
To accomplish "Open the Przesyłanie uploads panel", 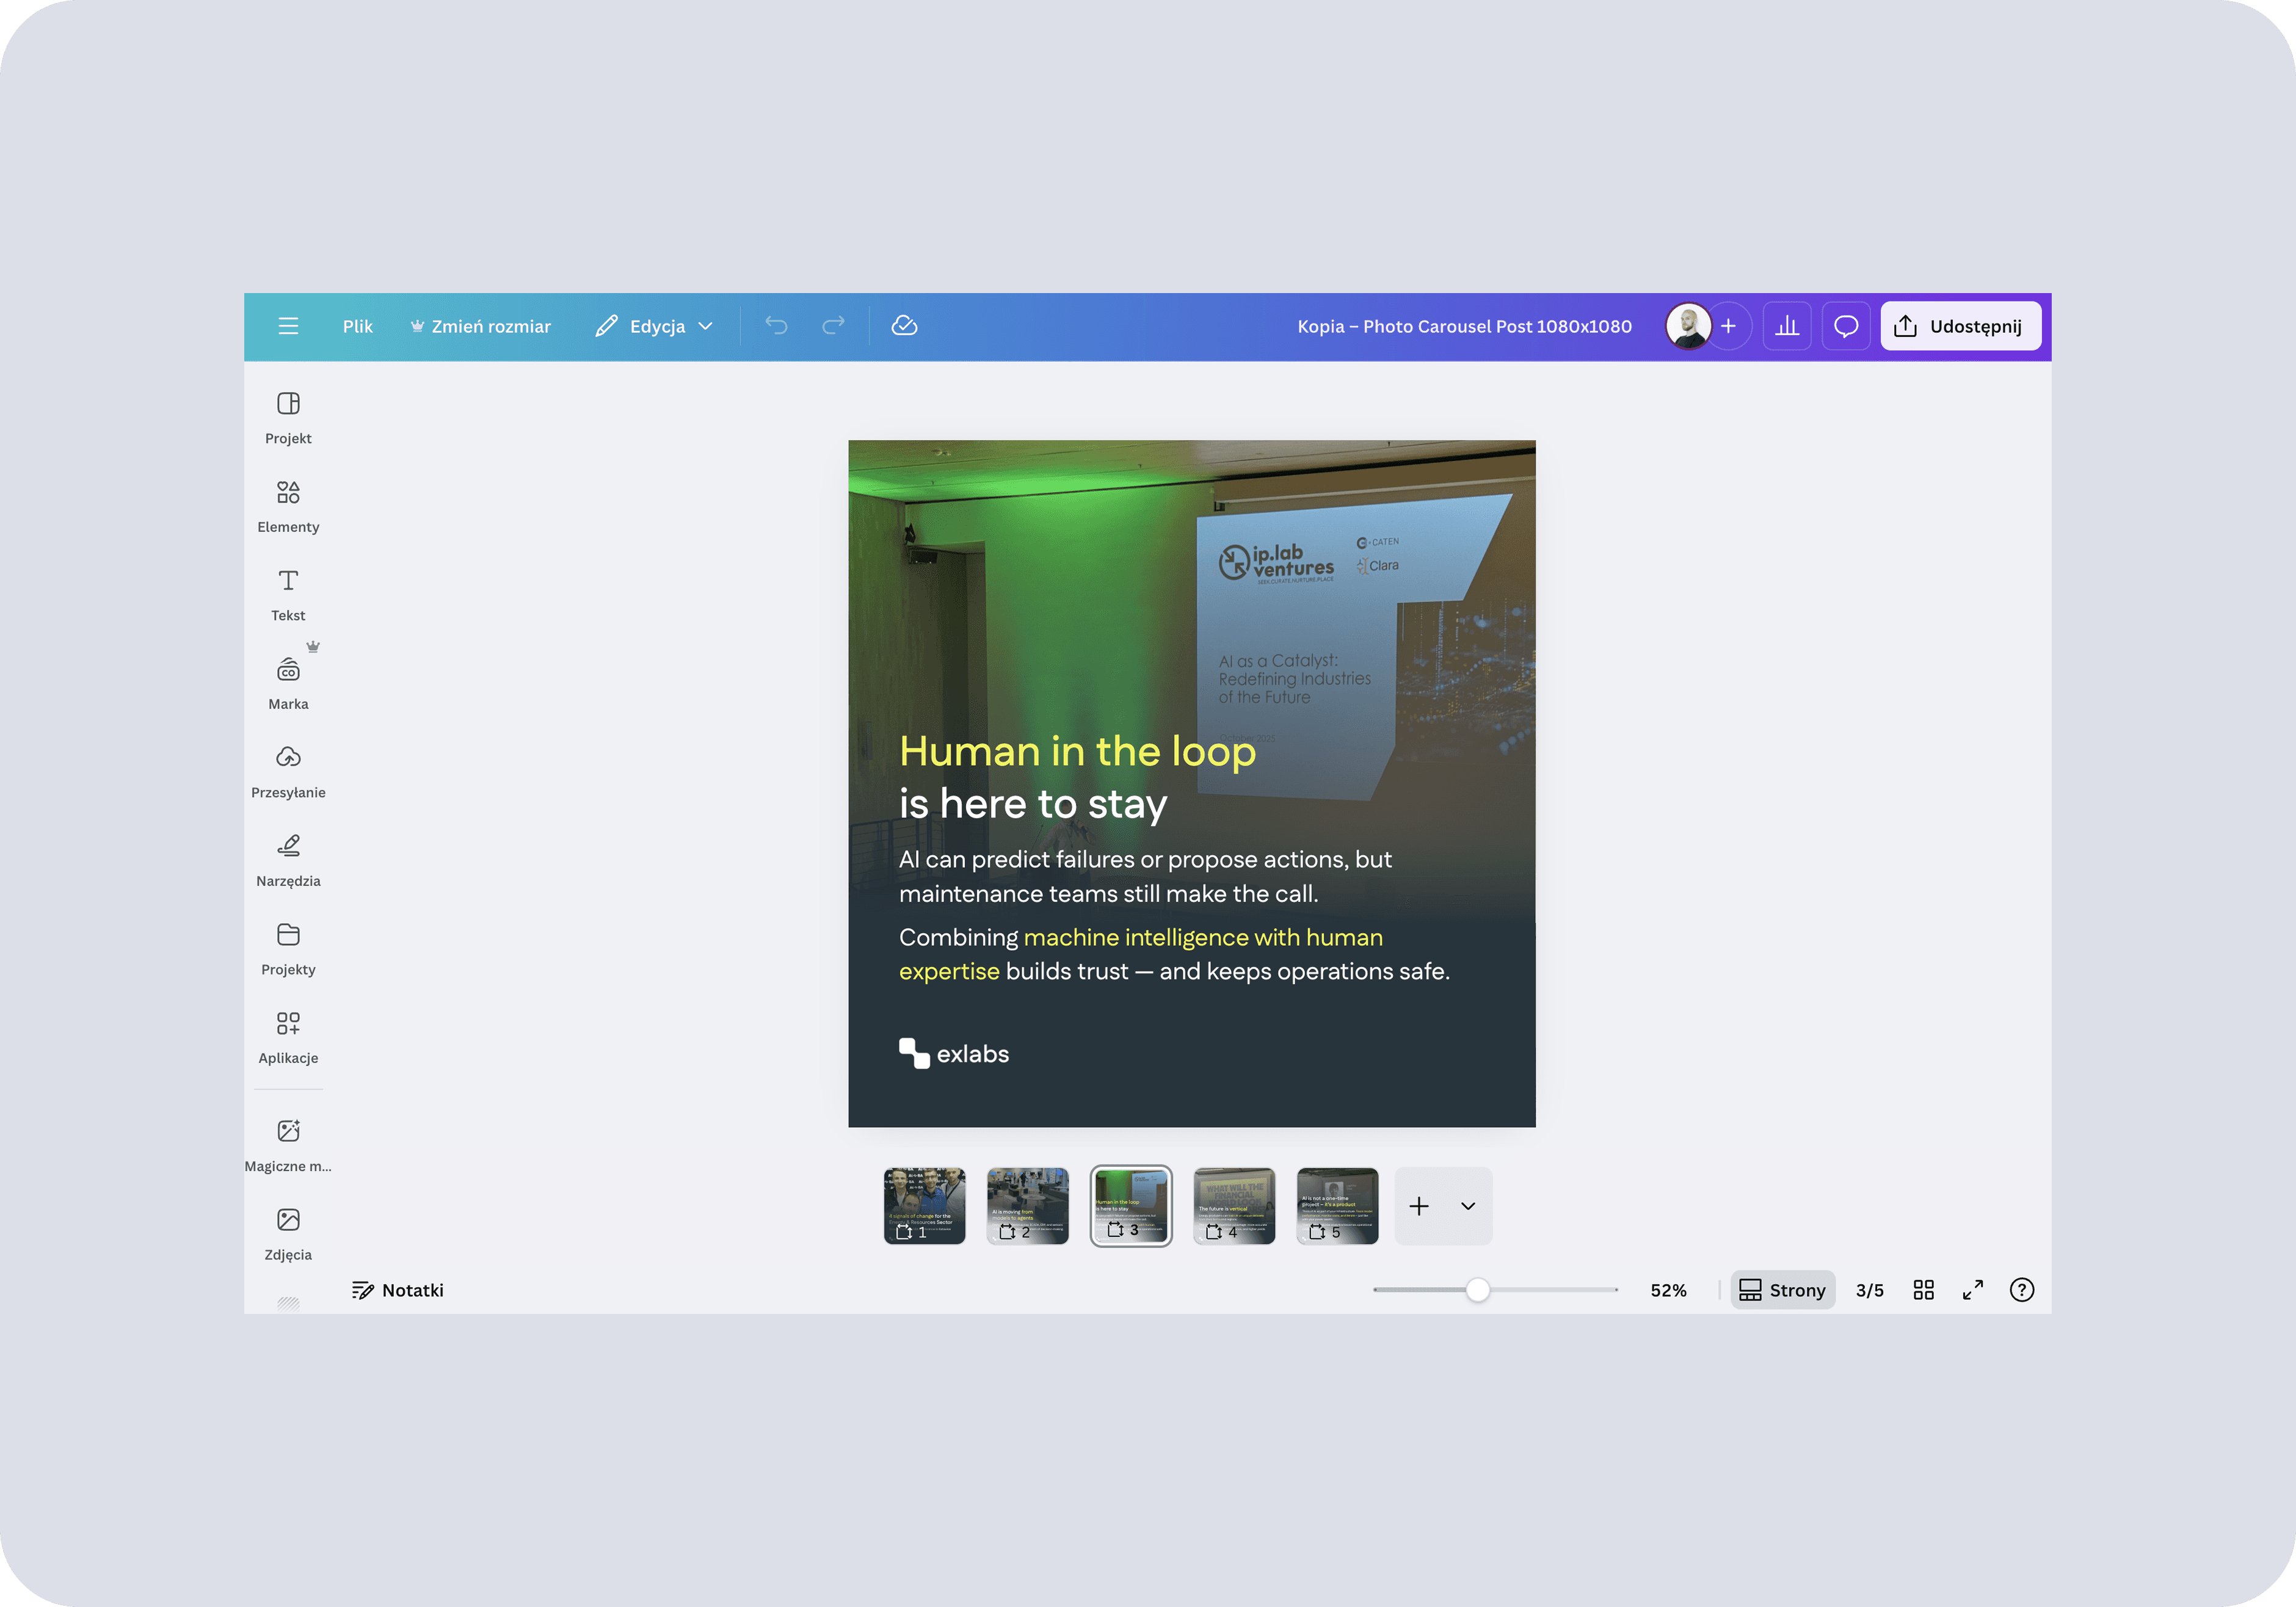I will pos(288,771).
